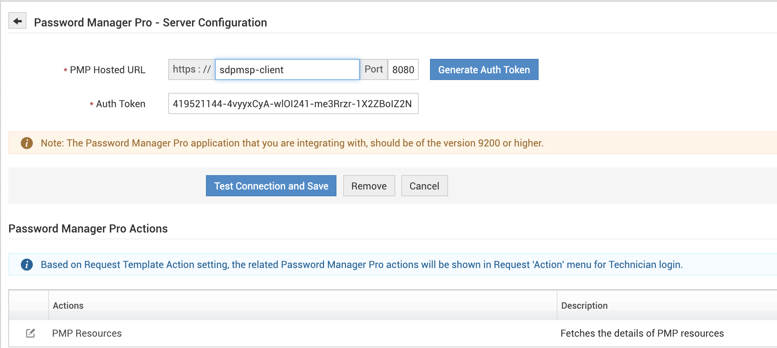Click the https:// protocol prefix
777x348 pixels.
(192, 69)
